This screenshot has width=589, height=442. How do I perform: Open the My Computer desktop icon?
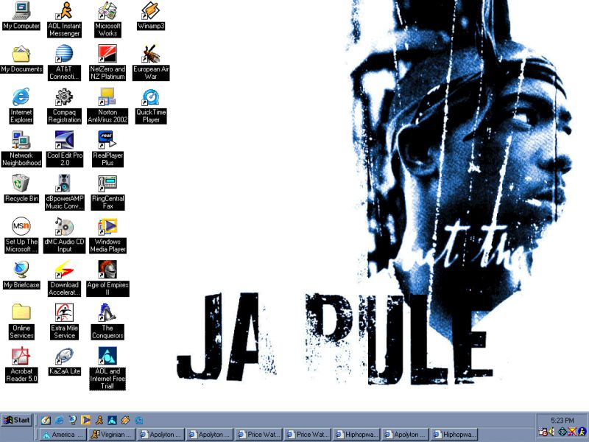(x=21, y=11)
